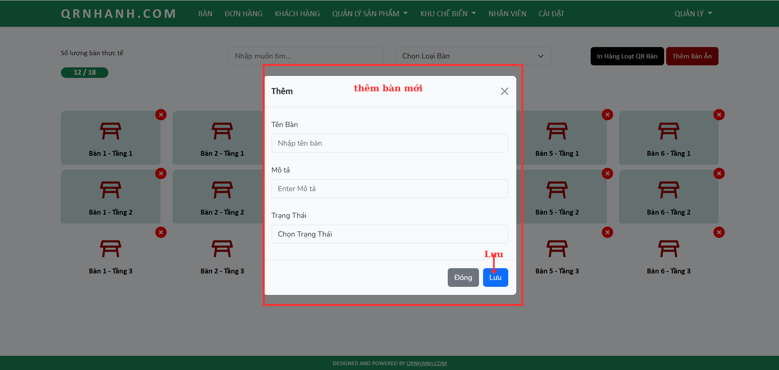Image resolution: width=779 pixels, height=370 pixels.
Task: Click the Đóng button
Action: pos(463,277)
